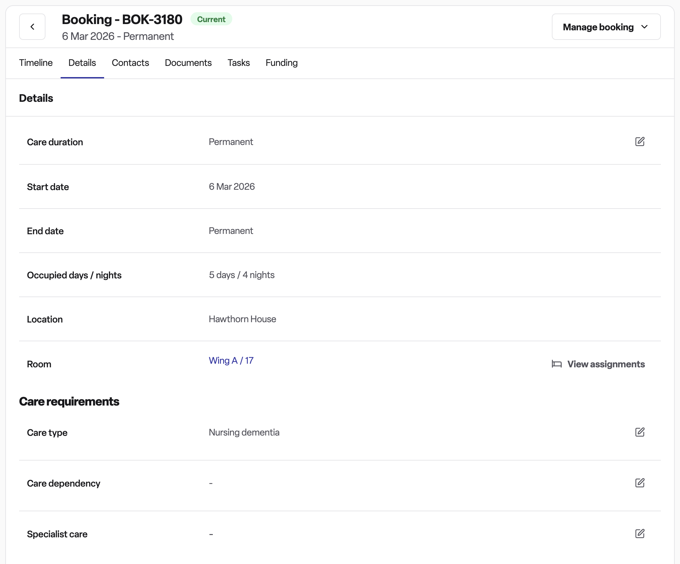
Task: Go to the Documents tab
Action: (x=188, y=63)
